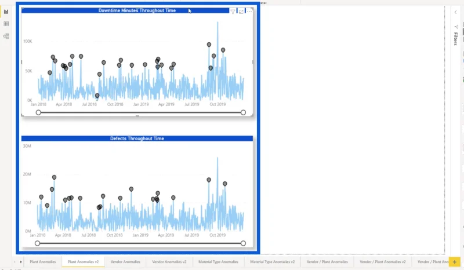This screenshot has height=270, width=464.
Task: Open more options ellipsis on Downtime chart
Action: tap(249, 12)
